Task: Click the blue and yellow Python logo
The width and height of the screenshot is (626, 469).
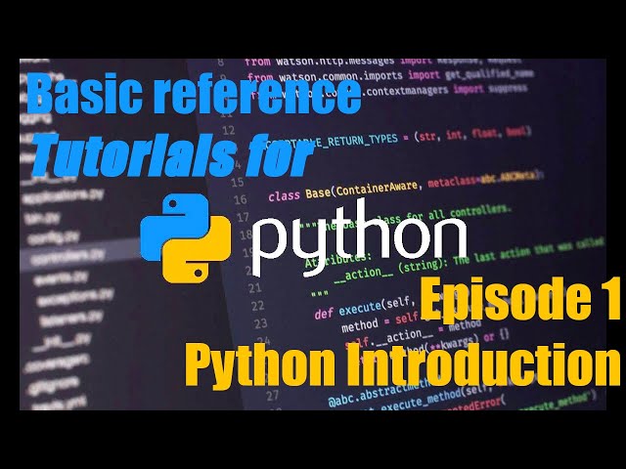Action: 185,238
